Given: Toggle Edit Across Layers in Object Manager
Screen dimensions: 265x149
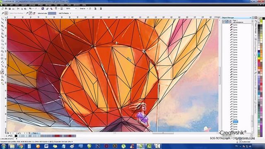Looking at the screenshot, I should (227, 21).
